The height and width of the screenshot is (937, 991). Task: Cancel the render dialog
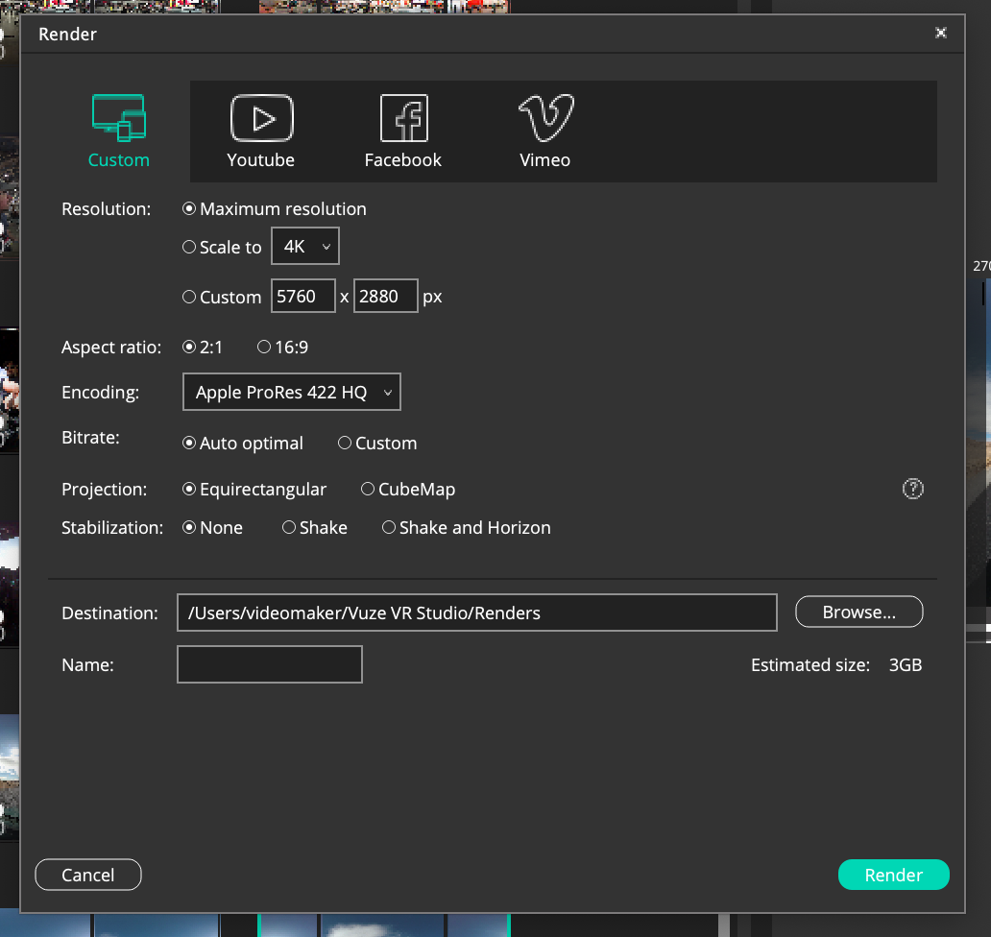tap(88, 875)
